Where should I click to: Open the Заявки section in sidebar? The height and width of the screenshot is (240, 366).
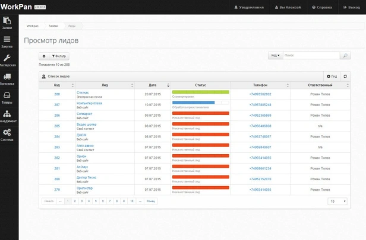7,23
